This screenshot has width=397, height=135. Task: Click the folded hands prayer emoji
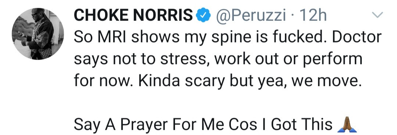347,124
